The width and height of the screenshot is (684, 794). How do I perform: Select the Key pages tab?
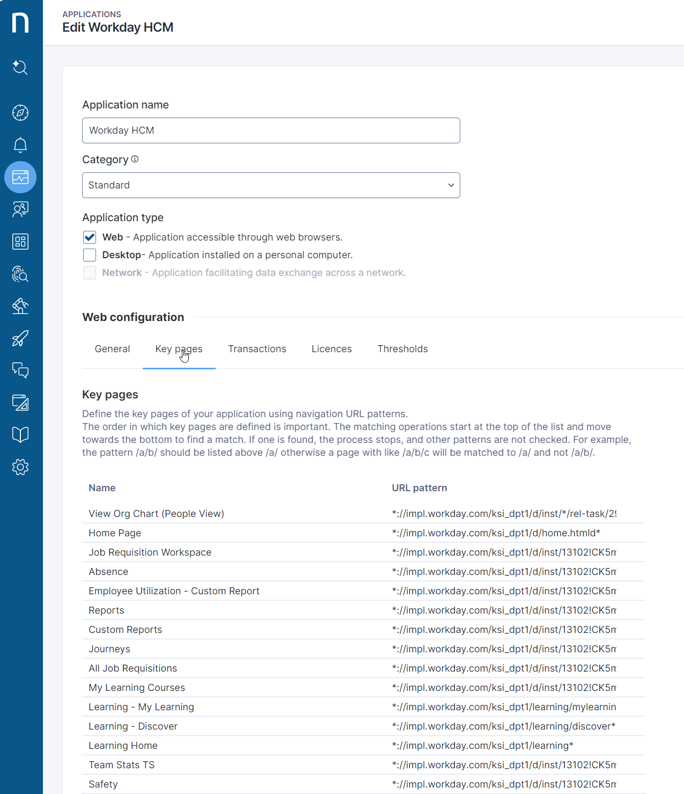179,349
